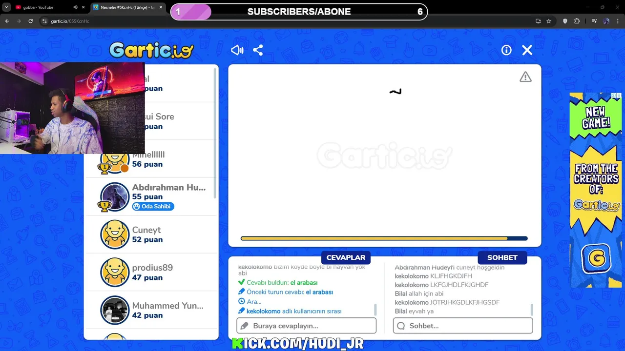
Task: Focus the 'Sohbet...' chat field
Action: tap(463, 326)
